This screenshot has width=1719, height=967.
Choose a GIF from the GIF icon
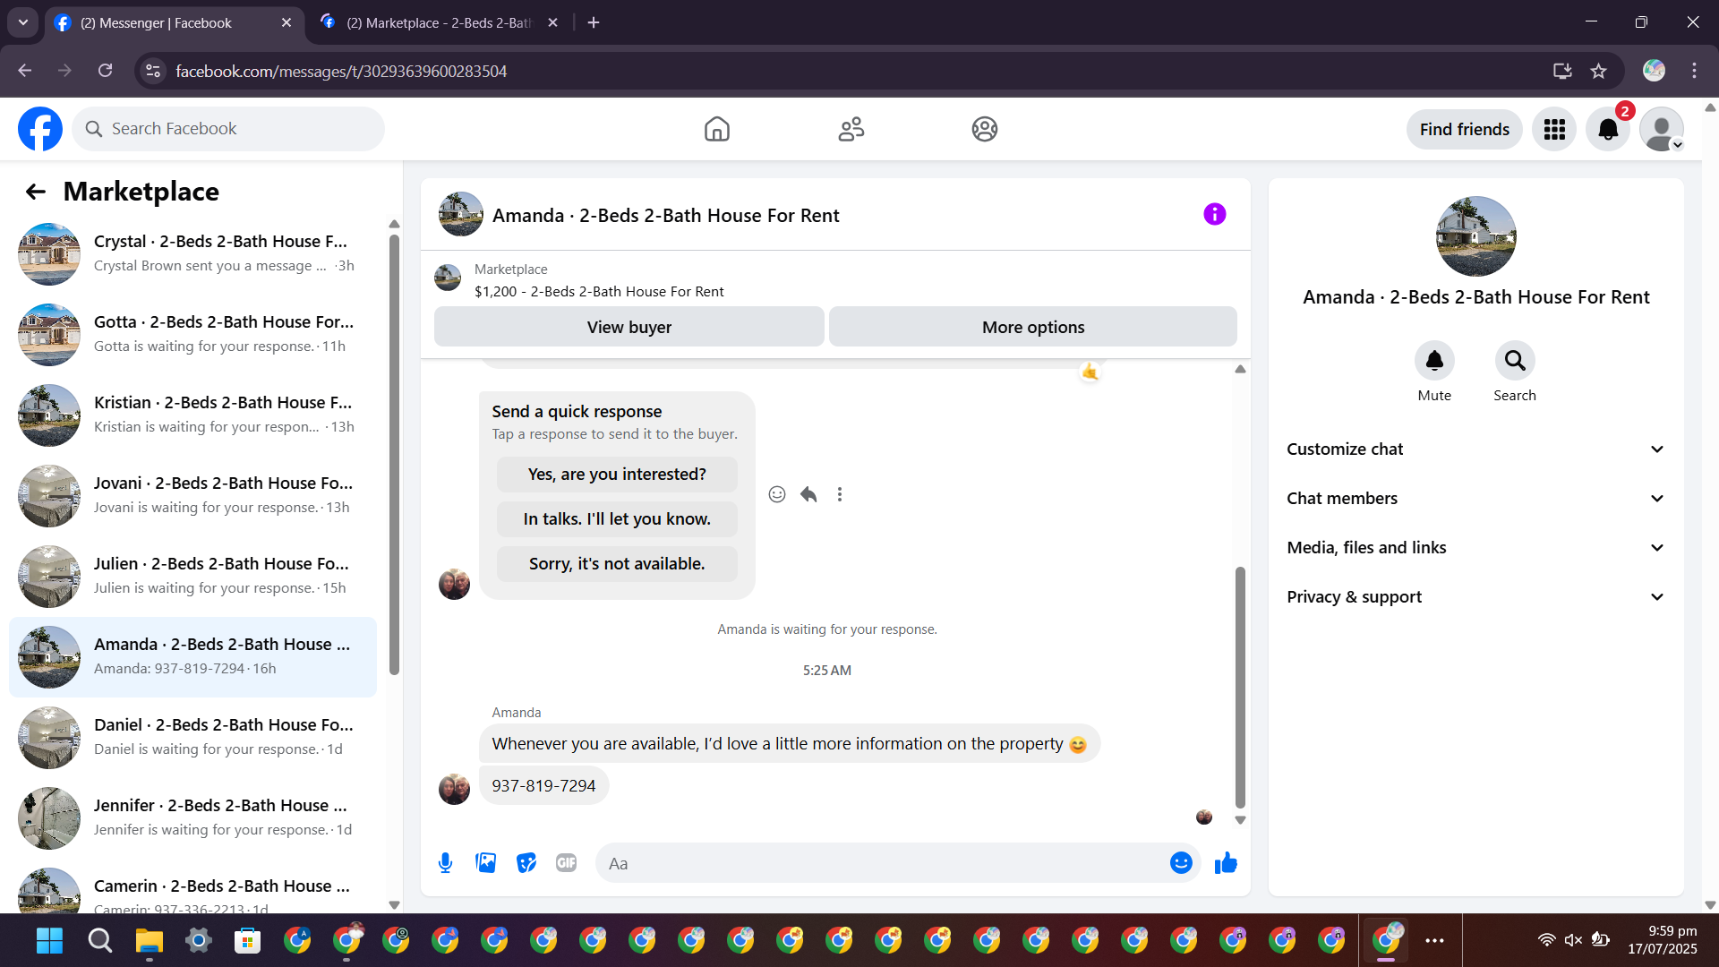pos(566,863)
